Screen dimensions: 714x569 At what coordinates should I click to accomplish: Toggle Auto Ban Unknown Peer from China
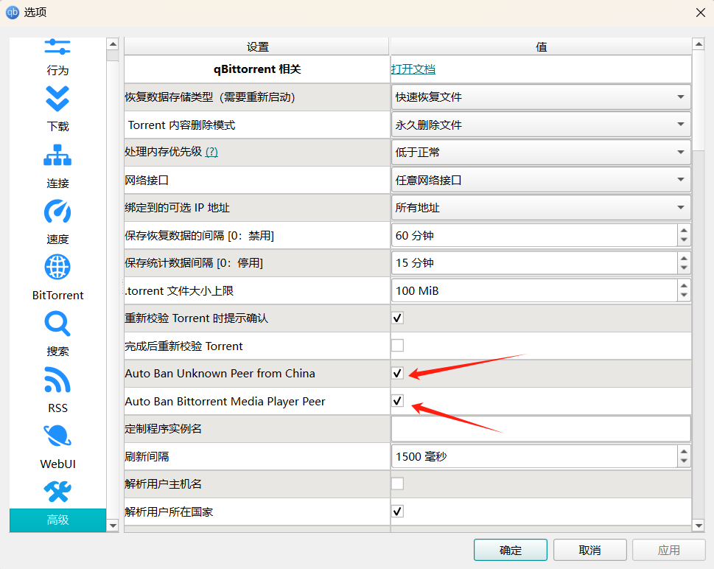click(x=398, y=373)
